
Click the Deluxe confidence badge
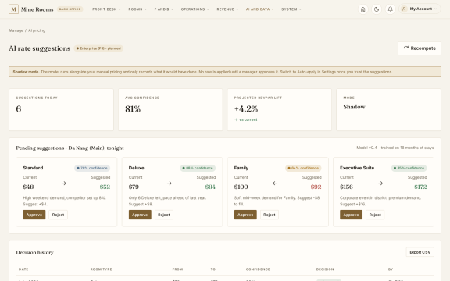(x=198, y=168)
